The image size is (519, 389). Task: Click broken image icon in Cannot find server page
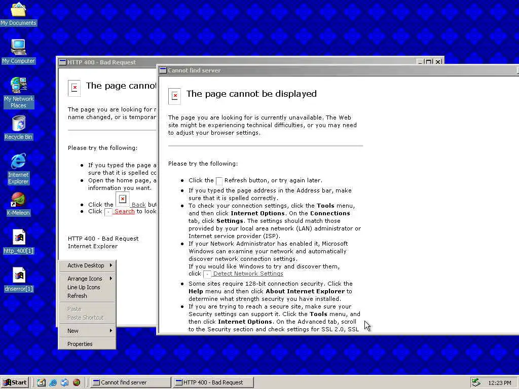coord(174,96)
